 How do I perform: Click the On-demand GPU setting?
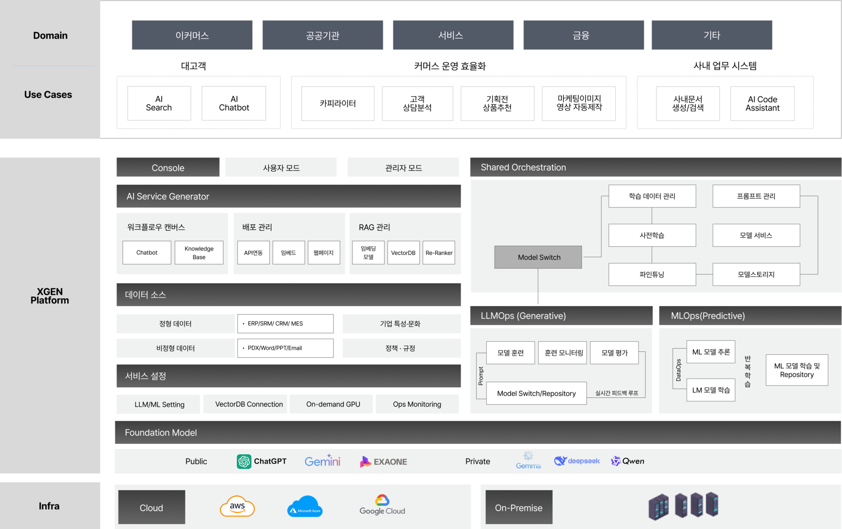(x=333, y=404)
